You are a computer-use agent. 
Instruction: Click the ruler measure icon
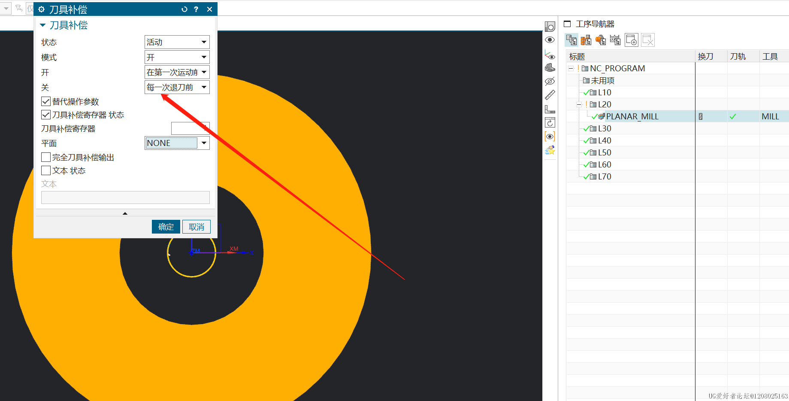click(x=550, y=95)
